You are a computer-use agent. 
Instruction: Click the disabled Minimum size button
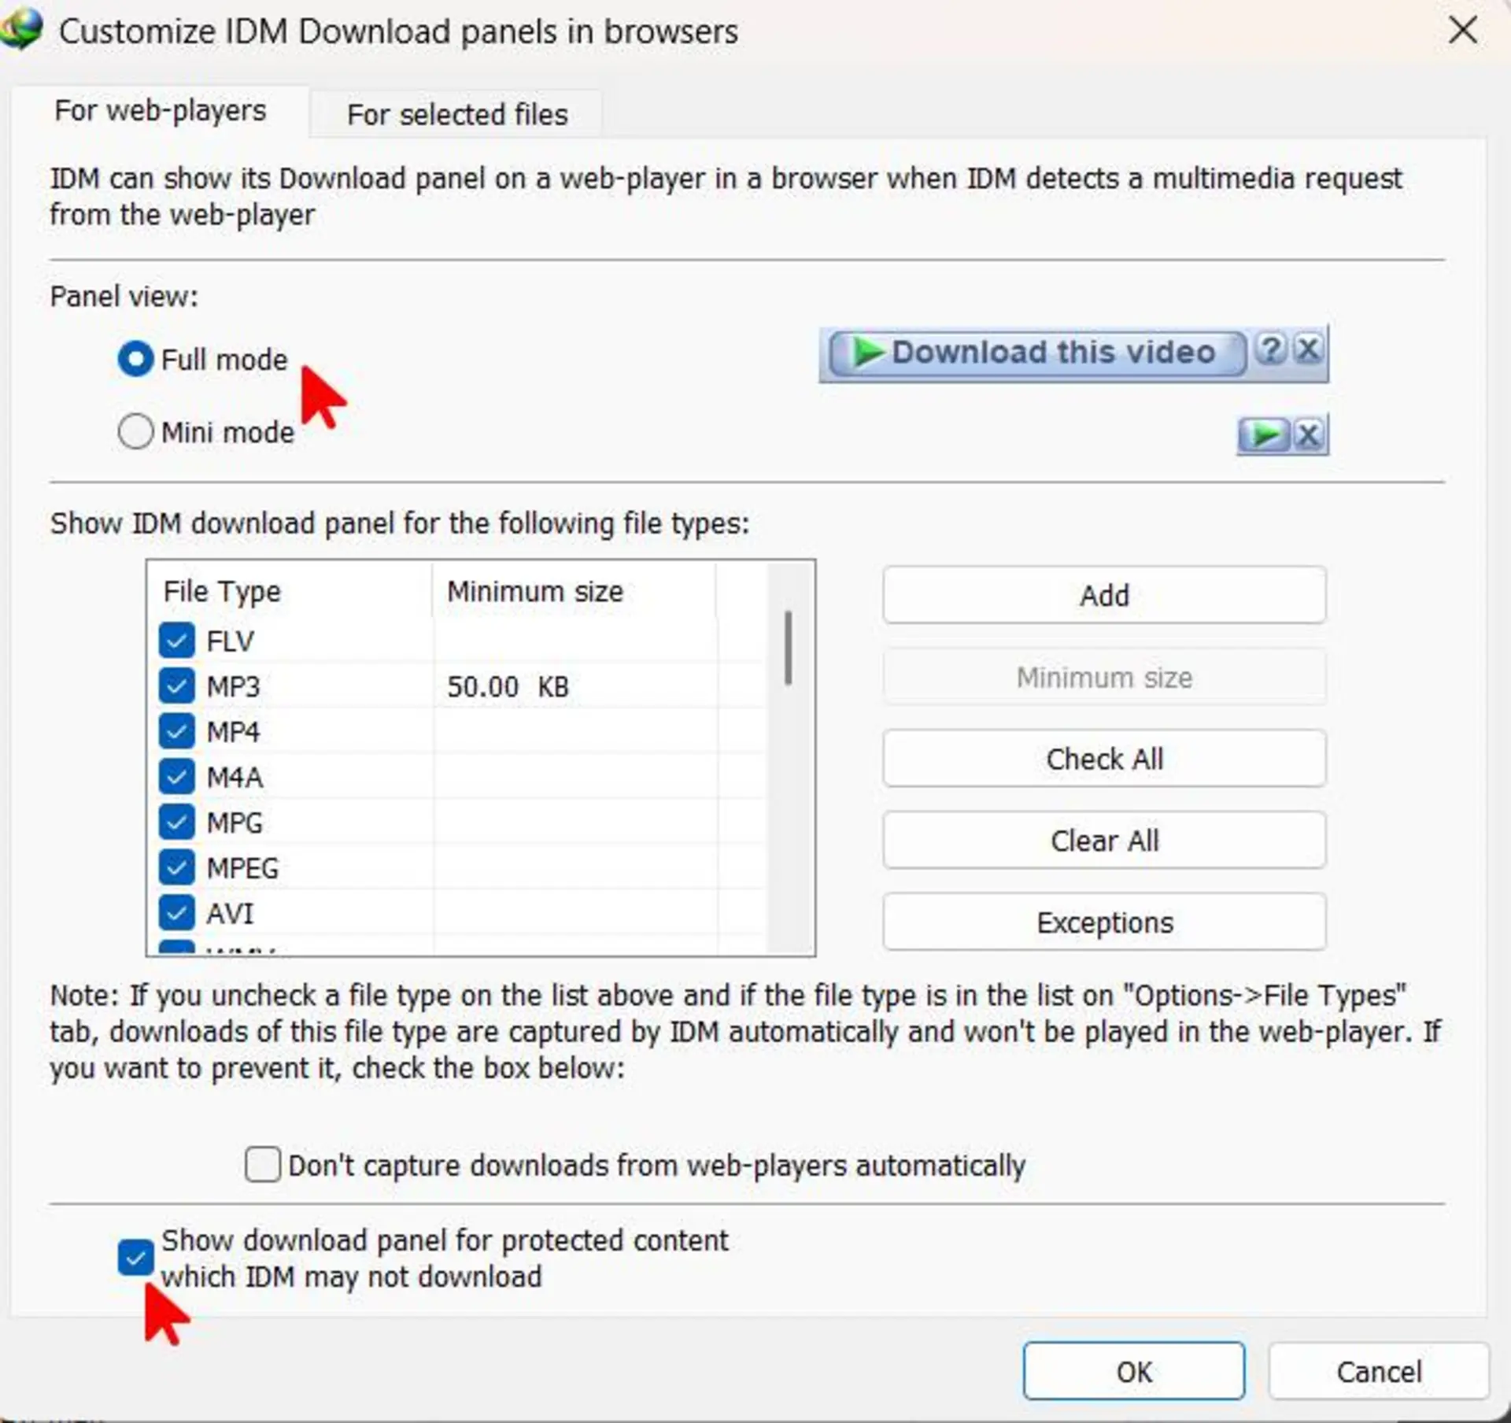point(1104,678)
